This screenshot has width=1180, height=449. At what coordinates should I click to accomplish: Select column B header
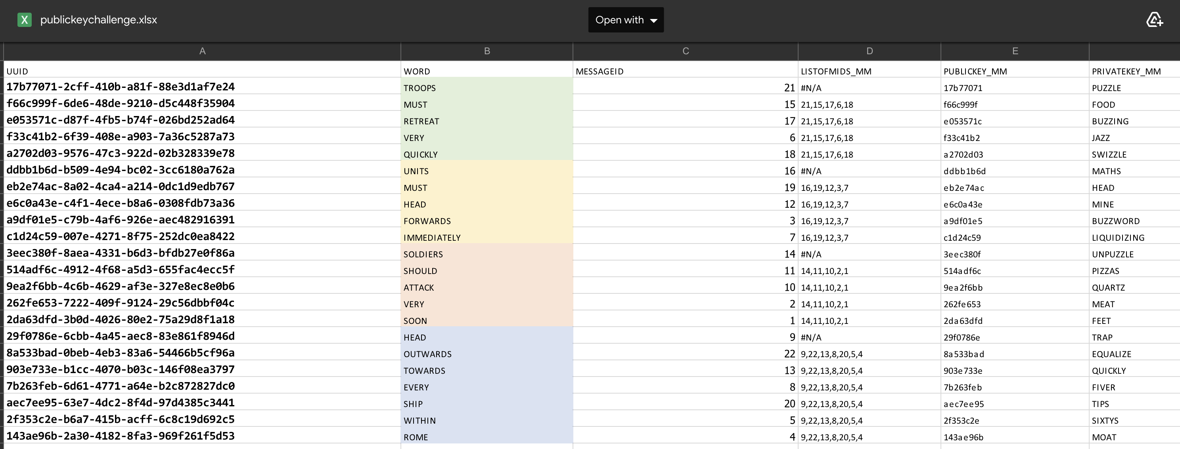pyautogui.click(x=487, y=51)
